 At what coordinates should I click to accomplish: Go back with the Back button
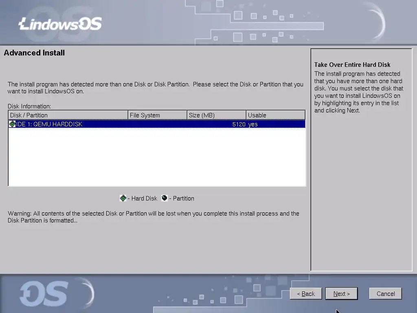tap(306, 293)
